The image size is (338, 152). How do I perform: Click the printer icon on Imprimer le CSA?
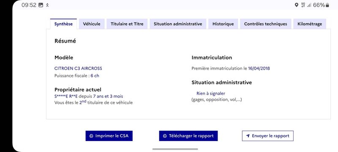91,136
